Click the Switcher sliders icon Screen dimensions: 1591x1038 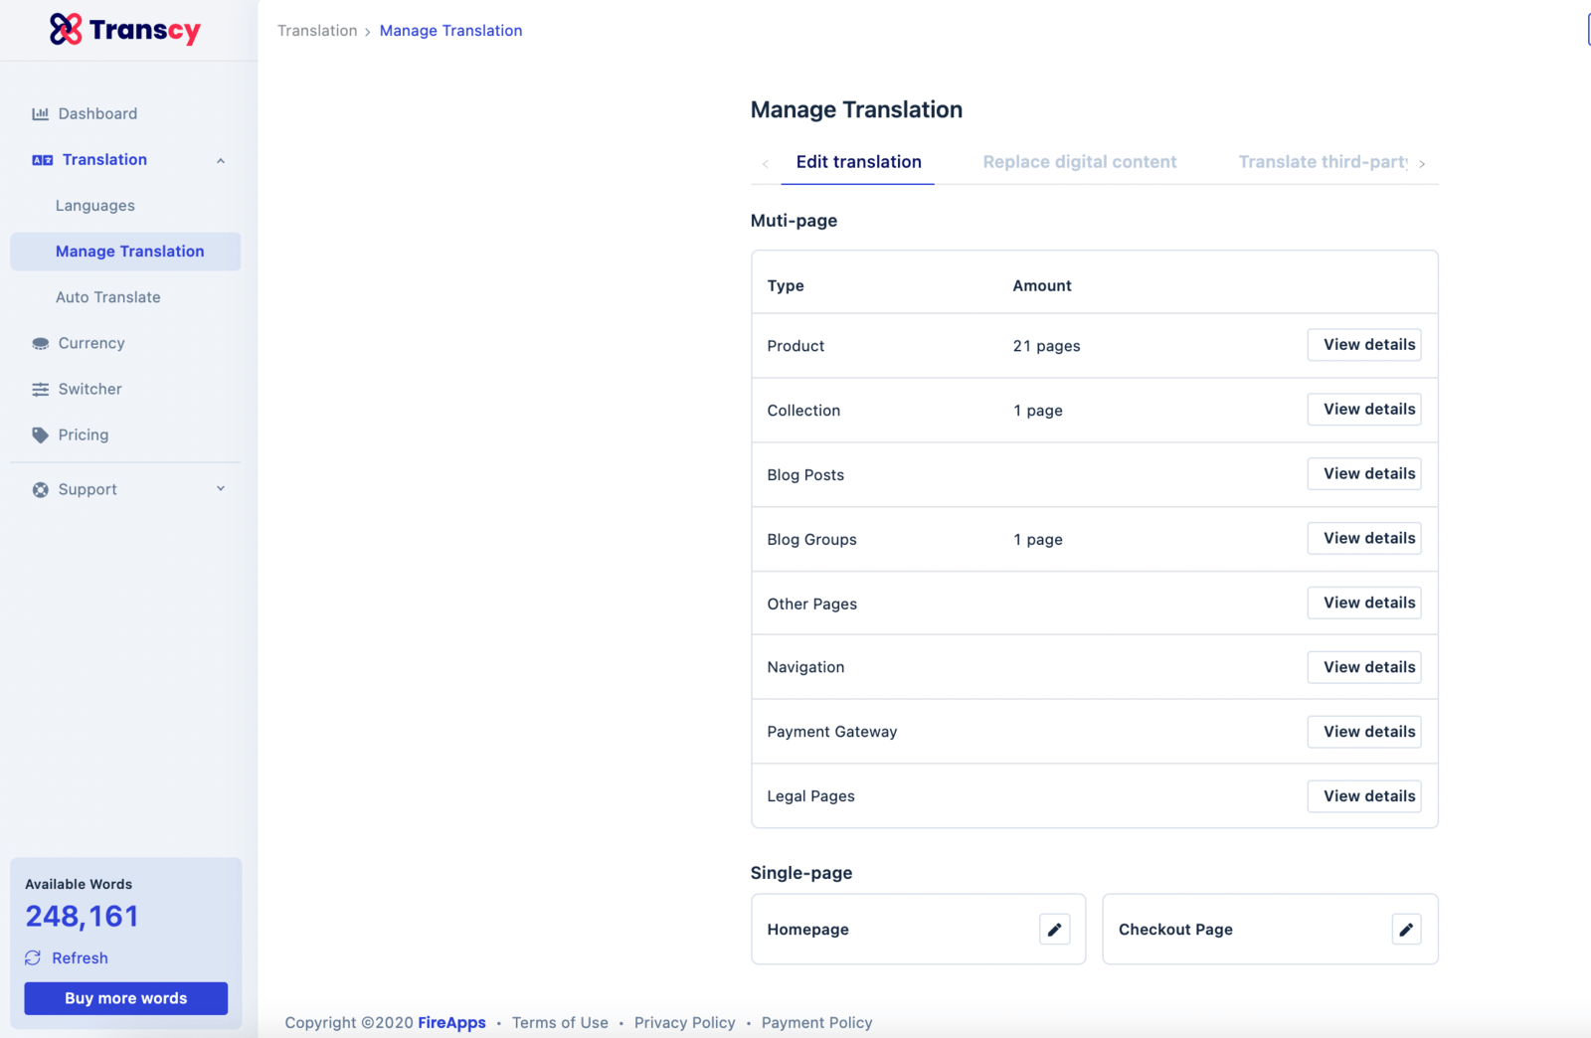point(40,389)
